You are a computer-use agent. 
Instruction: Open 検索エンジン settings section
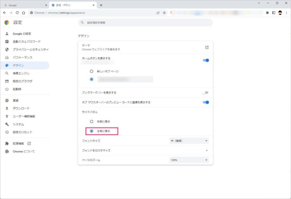click(21, 73)
